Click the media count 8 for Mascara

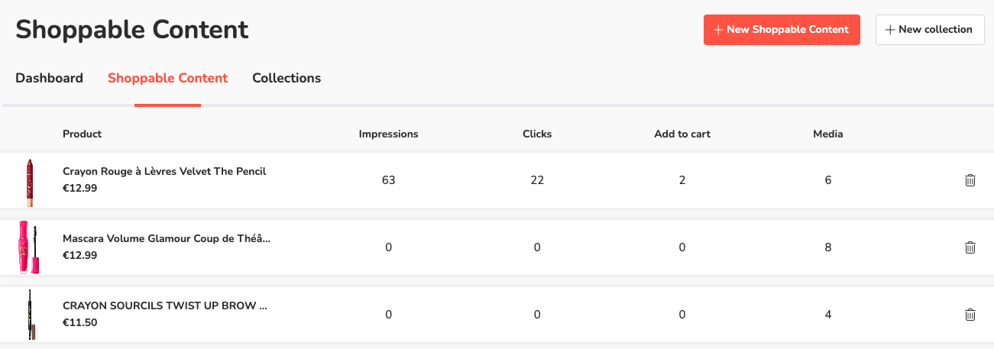click(x=827, y=247)
